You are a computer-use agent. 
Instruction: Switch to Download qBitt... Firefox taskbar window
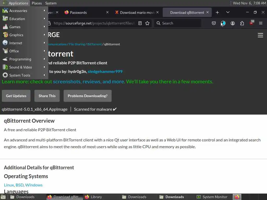[x=65, y=197]
